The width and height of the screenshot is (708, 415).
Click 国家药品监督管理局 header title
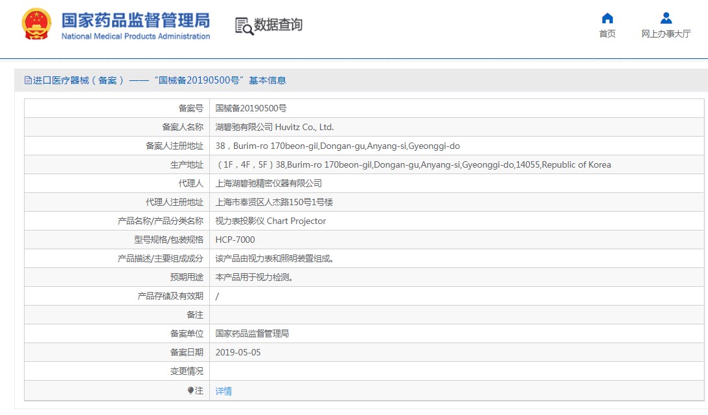point(136,20)
